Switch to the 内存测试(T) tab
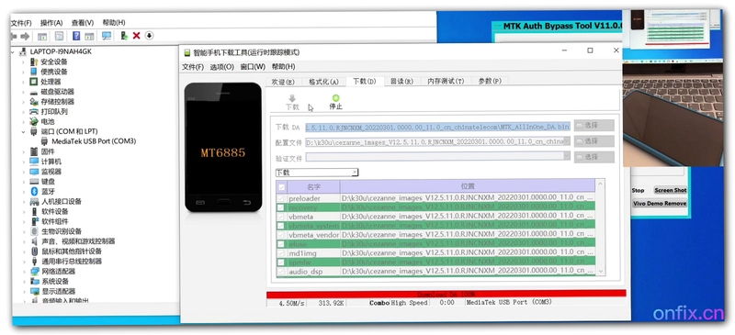Image resolution: width=735 pixels, height=335 pixels. tap(446, 81)
